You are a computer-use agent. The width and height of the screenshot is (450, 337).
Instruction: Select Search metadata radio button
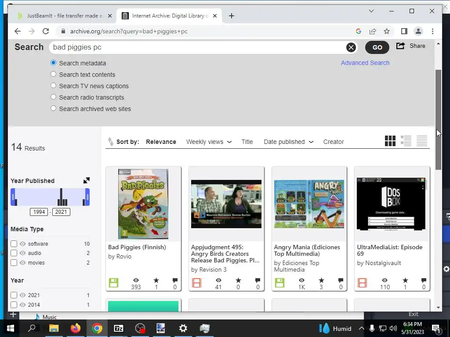pos(53,63)
